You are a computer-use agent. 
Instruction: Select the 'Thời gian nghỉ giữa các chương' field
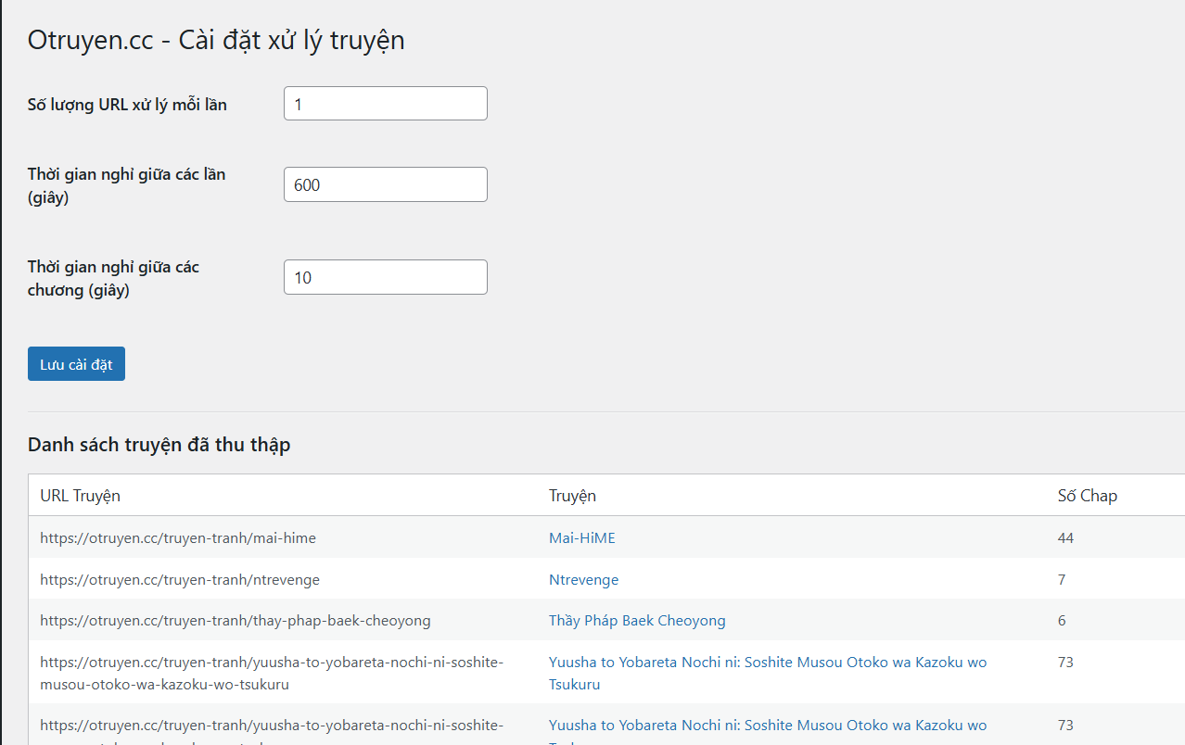click(386, 277)
